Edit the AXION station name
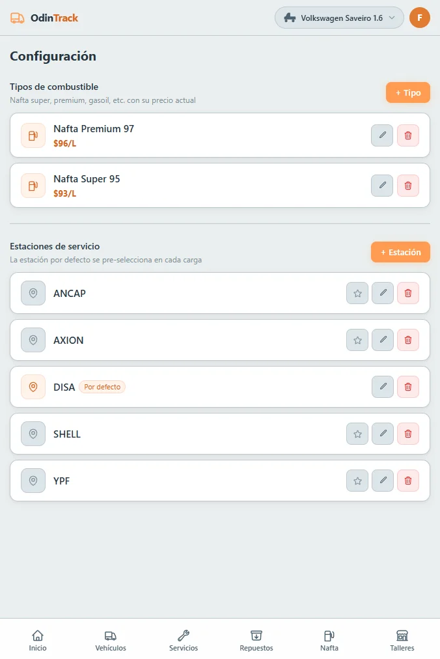 (383, 339)
